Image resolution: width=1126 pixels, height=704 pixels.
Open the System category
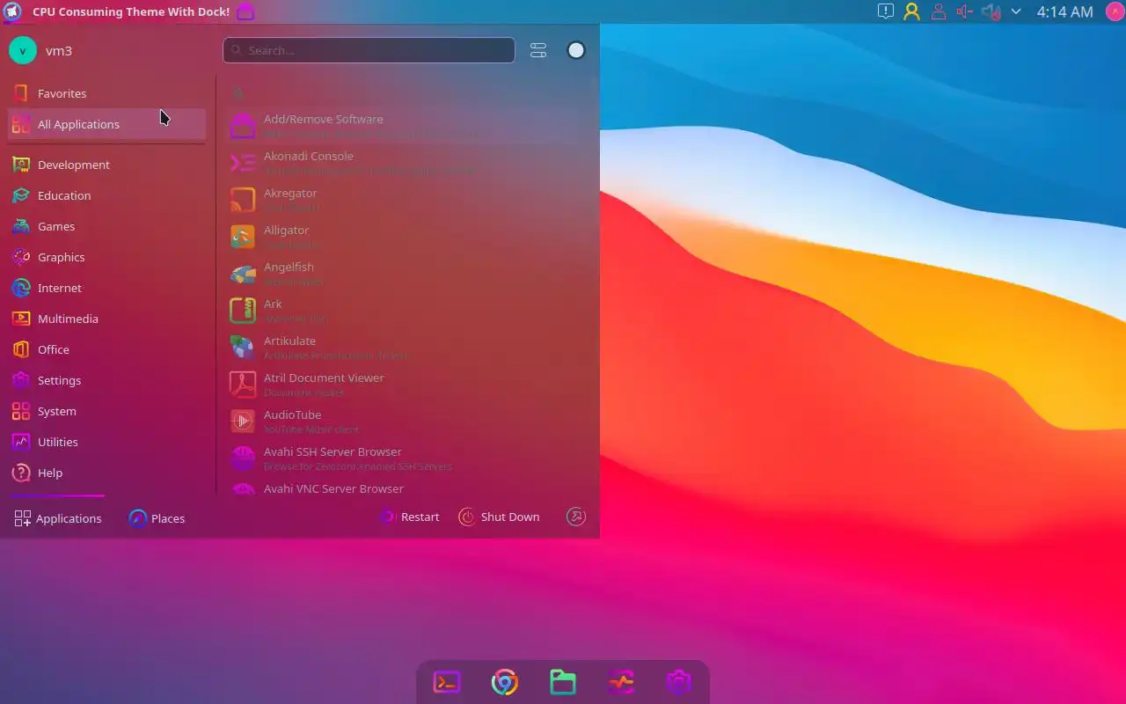coord(107,411)
